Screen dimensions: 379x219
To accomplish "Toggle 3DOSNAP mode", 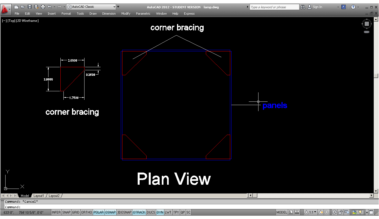I will click(124, 212).
